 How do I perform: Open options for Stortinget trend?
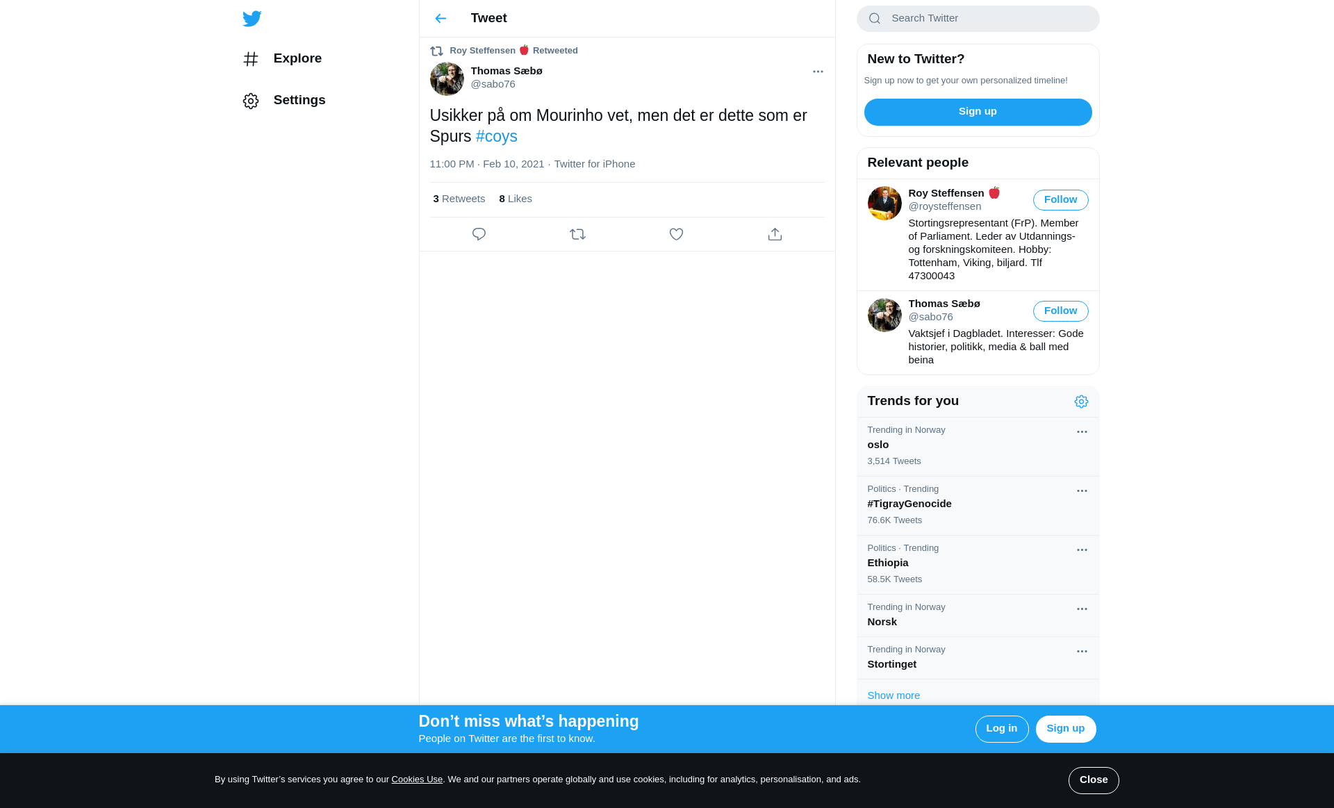pos(1082,652)
